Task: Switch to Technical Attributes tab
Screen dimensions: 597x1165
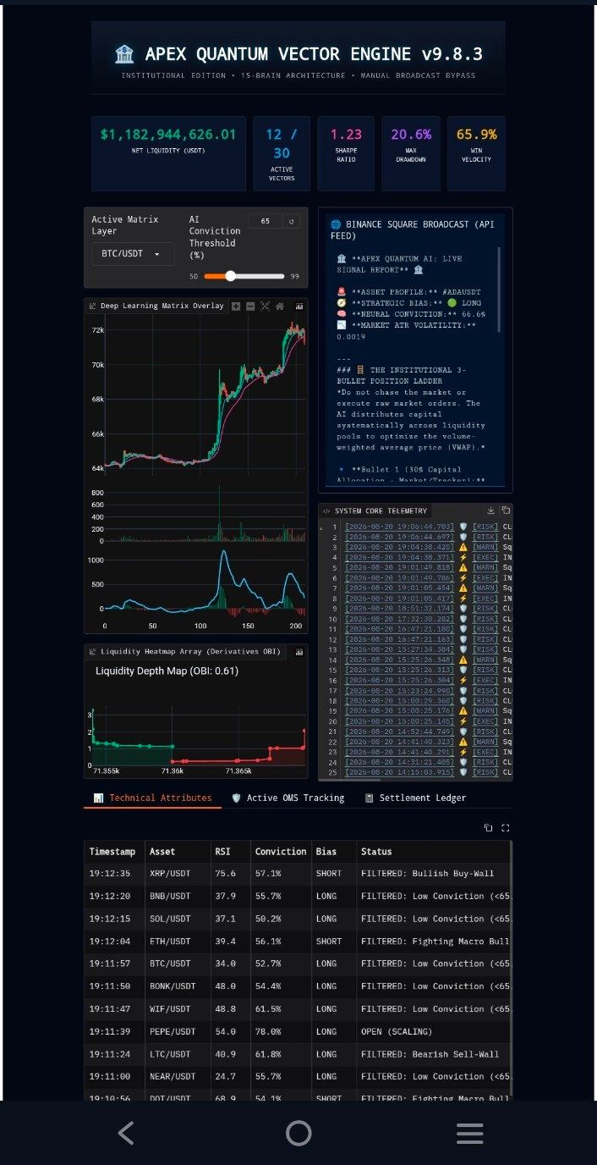Action: (152, 798)
